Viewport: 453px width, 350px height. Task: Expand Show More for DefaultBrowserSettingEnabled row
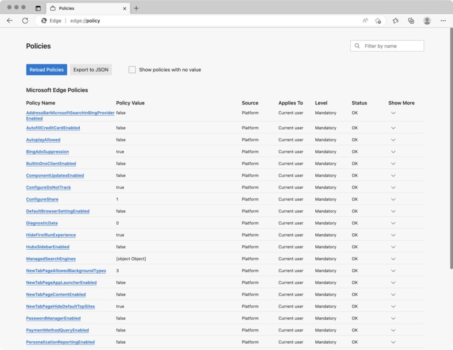(x=393, y=211)
